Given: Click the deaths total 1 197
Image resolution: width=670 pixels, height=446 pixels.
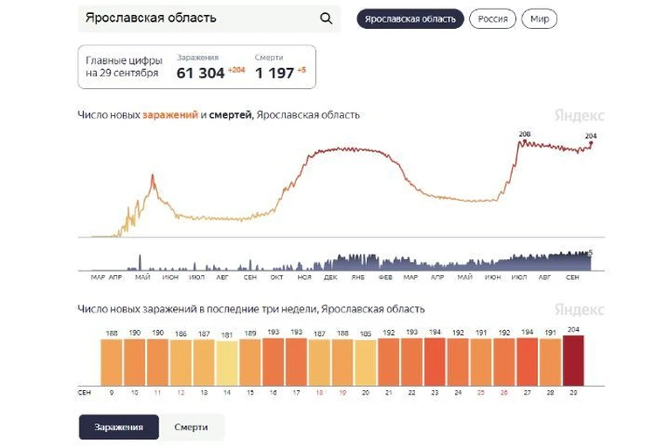Looking at the screenshot, I should (x=274, y=73).
